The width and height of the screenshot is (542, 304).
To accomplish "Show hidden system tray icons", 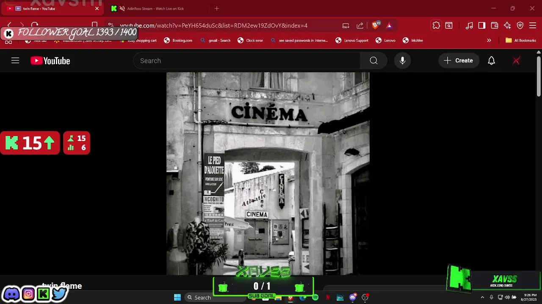I will pyautogui.click(x=482, y=297).
